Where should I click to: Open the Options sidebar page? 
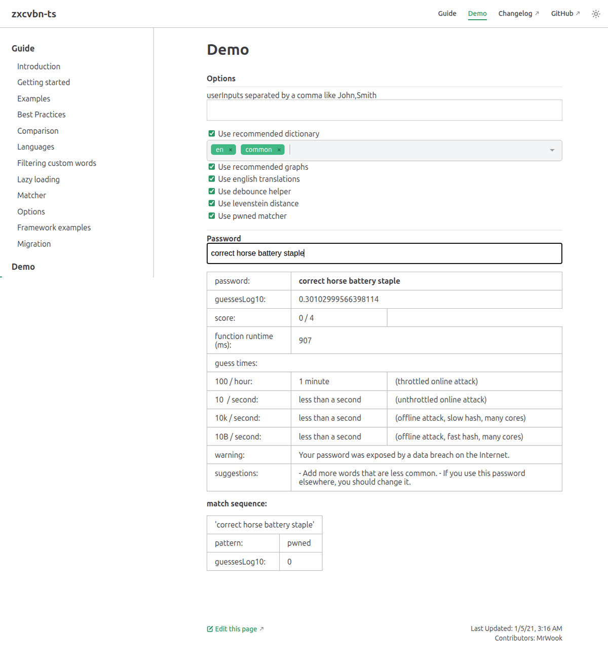(31, 212)
